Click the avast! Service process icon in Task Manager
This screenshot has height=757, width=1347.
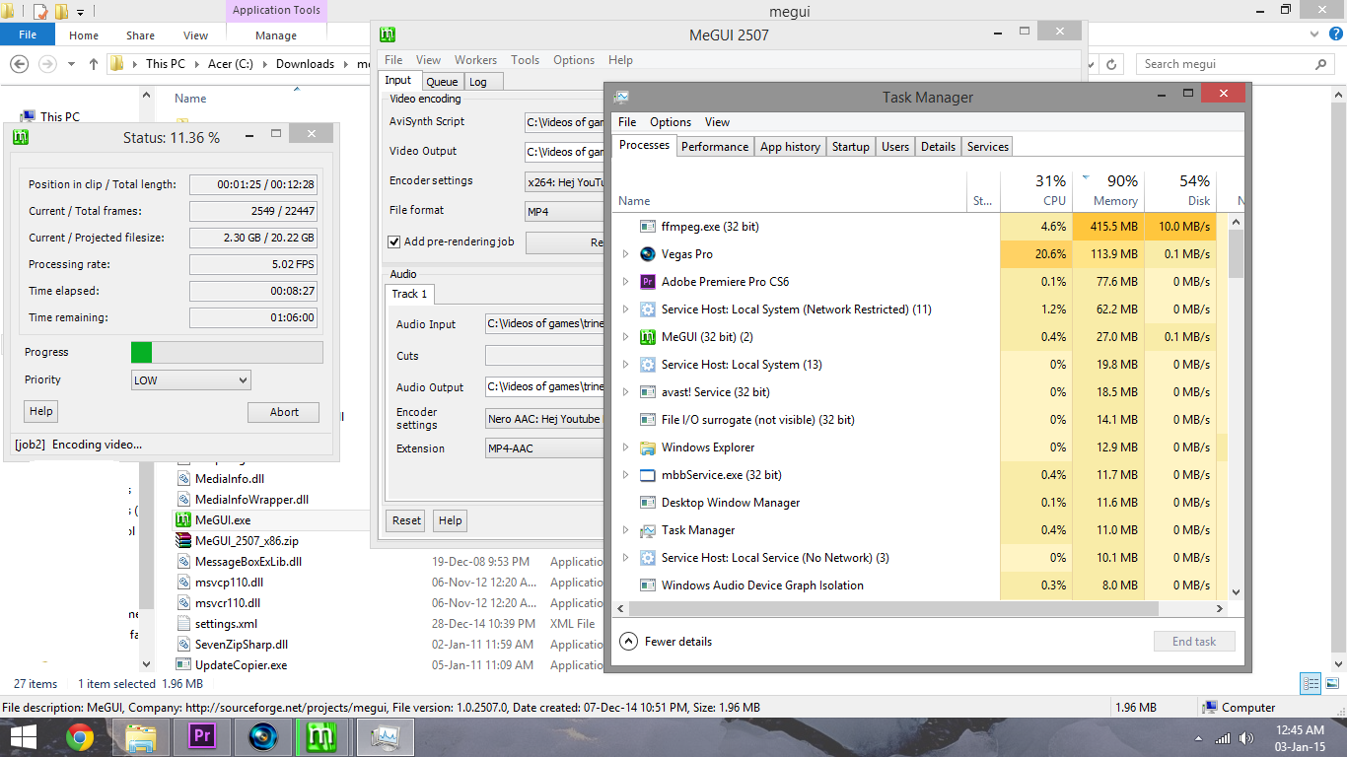click(648, 392)
